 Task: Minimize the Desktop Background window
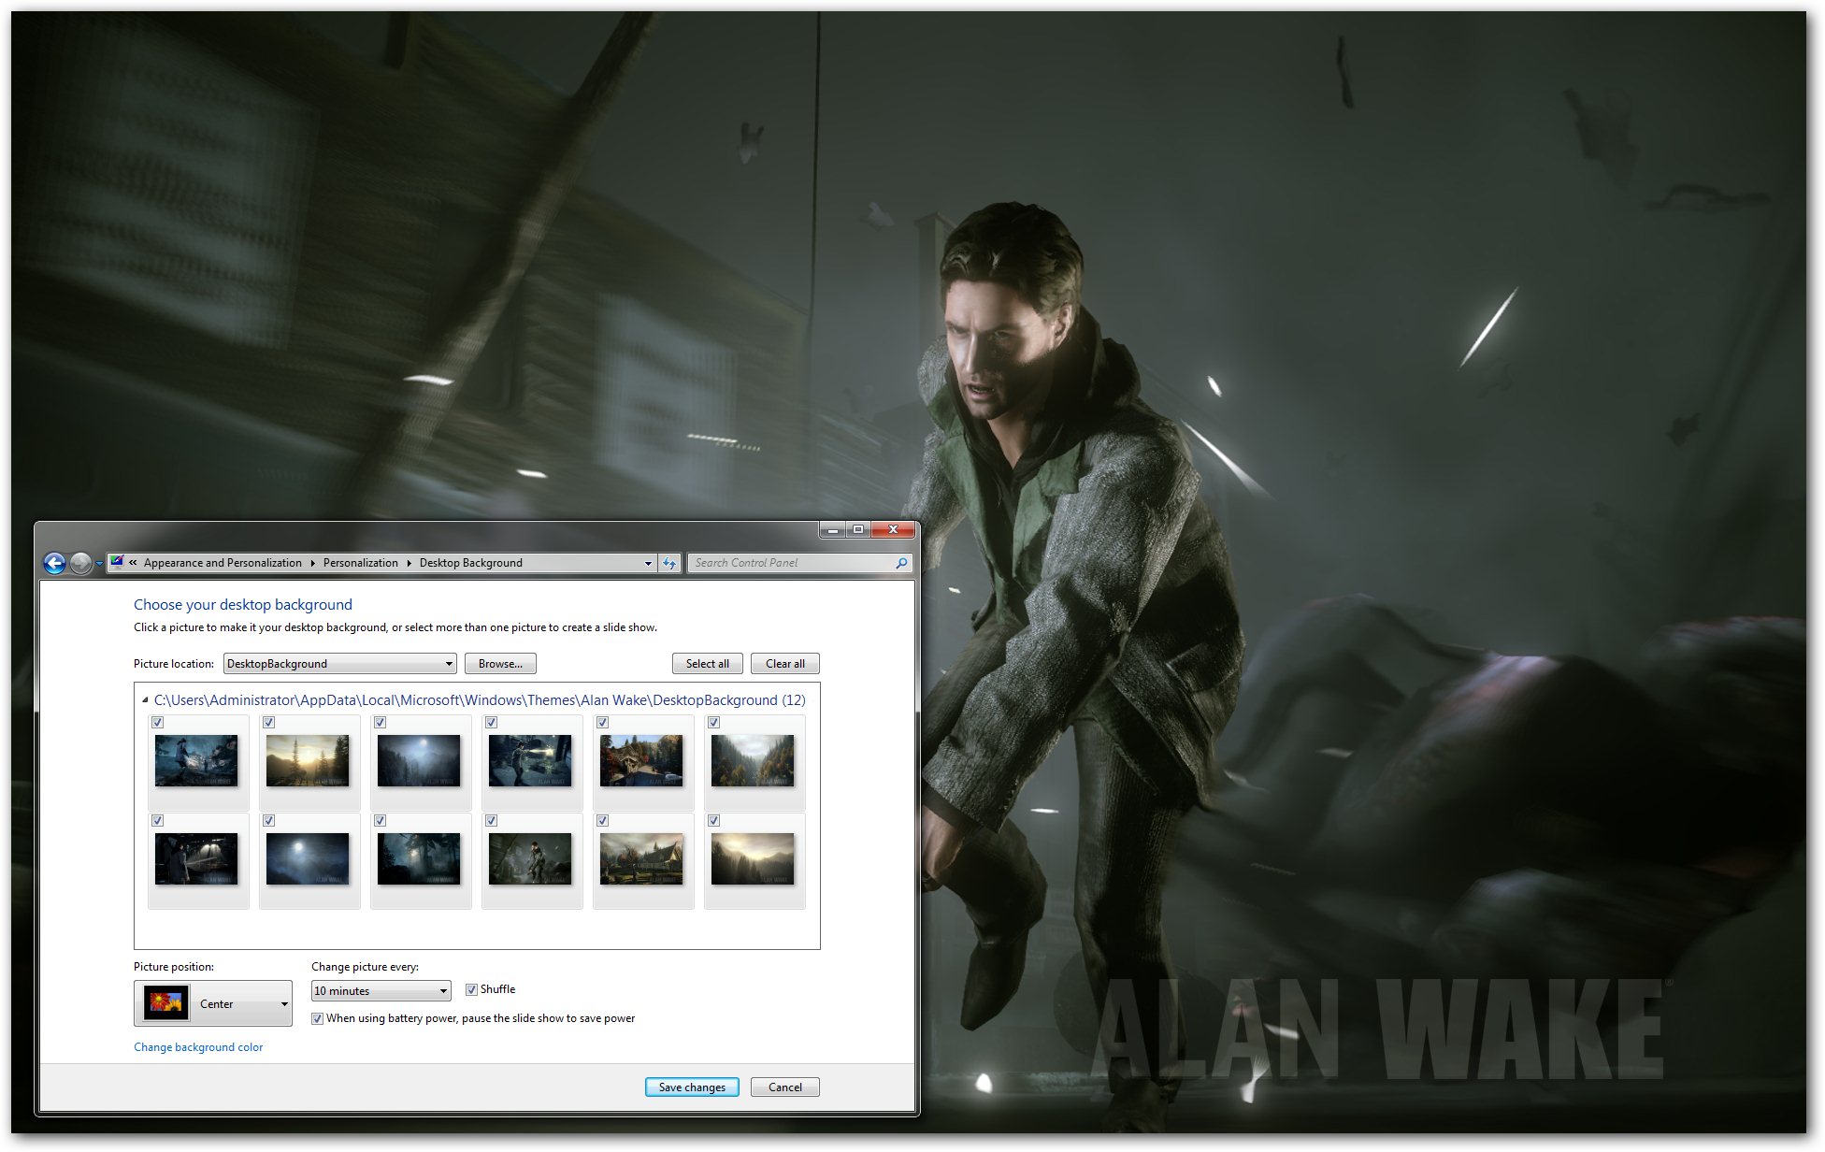(833, 530)
